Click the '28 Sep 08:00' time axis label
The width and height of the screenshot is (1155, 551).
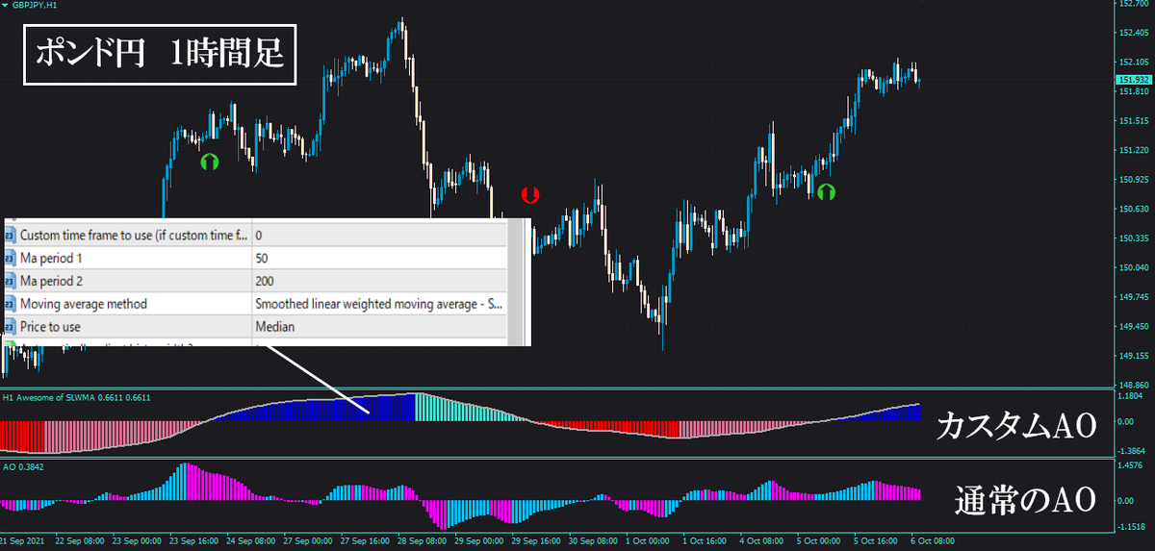click(422, 542)
